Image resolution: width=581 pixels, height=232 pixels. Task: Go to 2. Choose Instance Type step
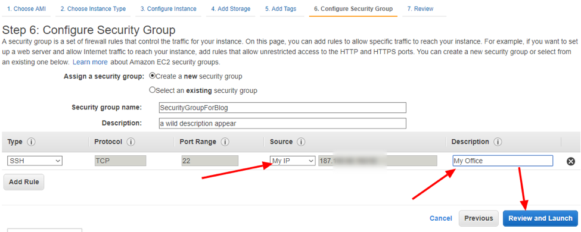click(x=93, y=9)
